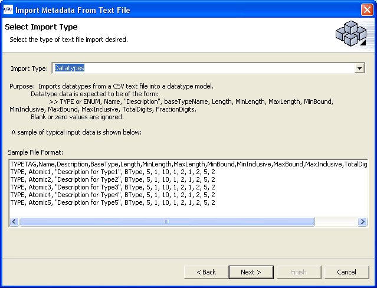Screen dimensions: 377x288
Task: Click the 'Blank or zero values are ignored' text
Action: (77, 117)
